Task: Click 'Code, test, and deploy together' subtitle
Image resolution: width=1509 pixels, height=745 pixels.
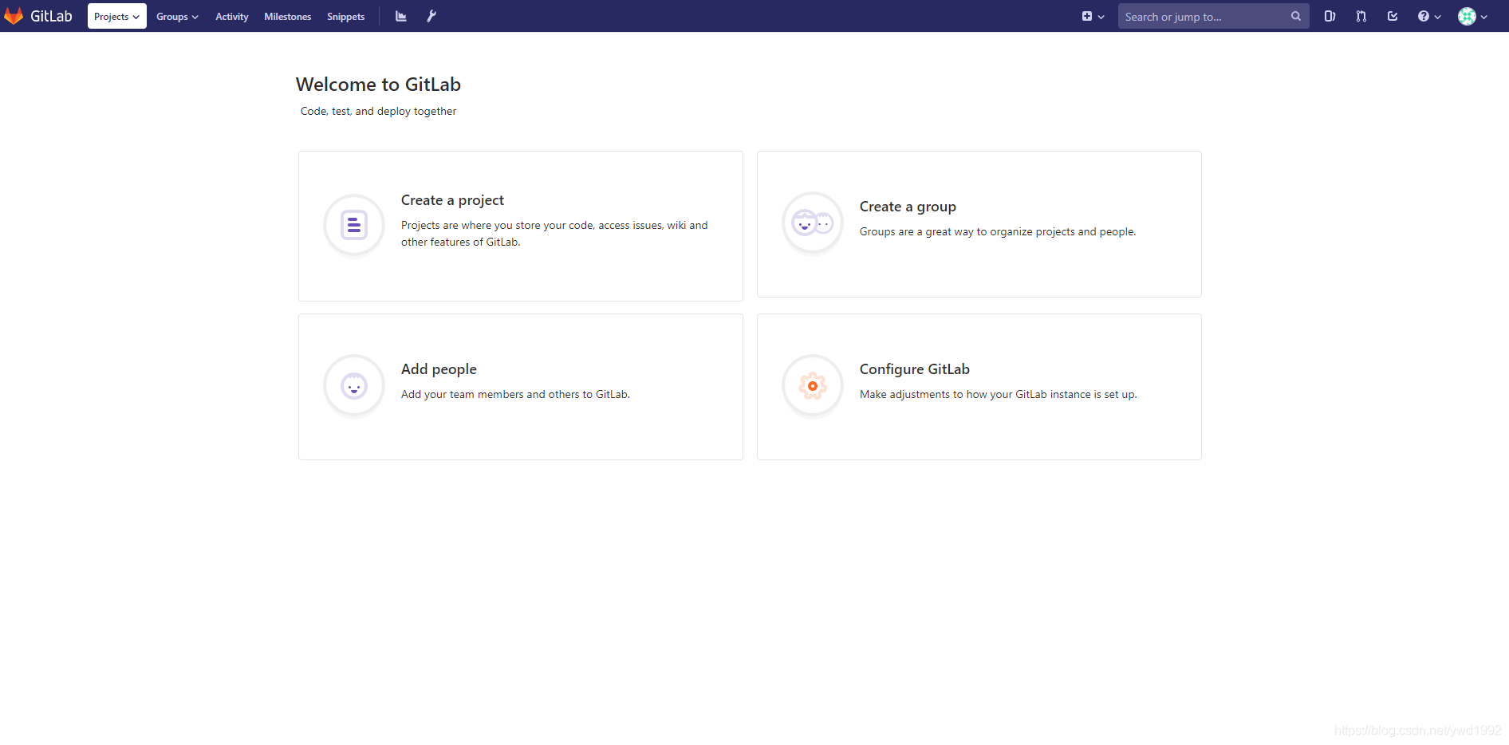Action: pos(378,112)
